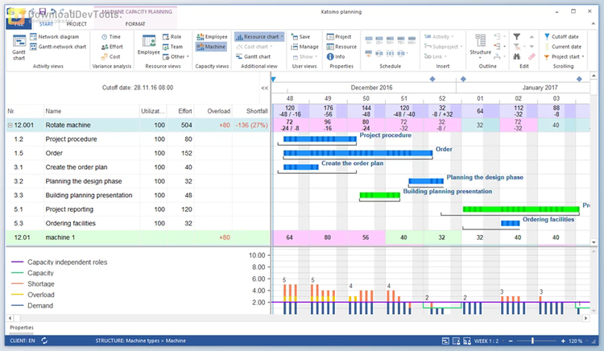604x351 pixels.
Task: Select the Project procedure row
Action: click(138, 139)
